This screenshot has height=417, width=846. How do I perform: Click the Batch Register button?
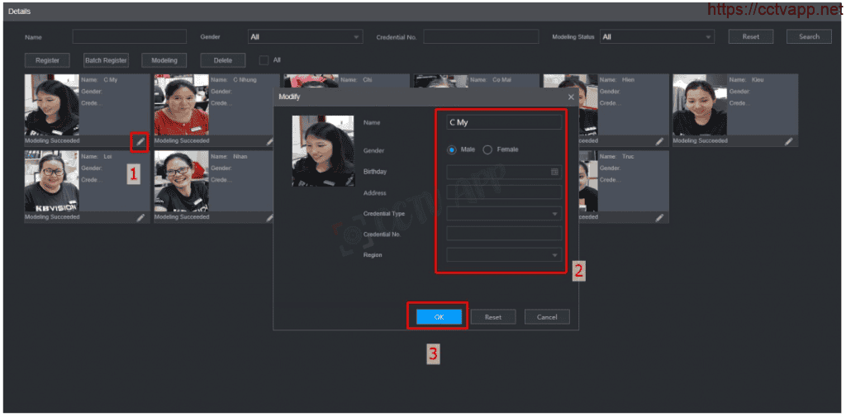pyautogui.click(x=106, y=60)
